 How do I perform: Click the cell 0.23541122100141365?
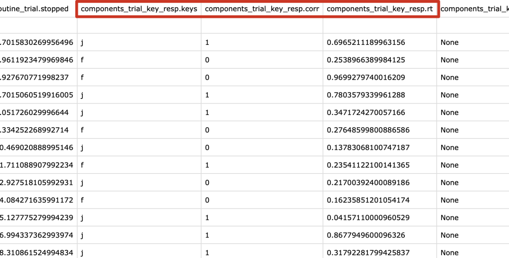point(380,165)
